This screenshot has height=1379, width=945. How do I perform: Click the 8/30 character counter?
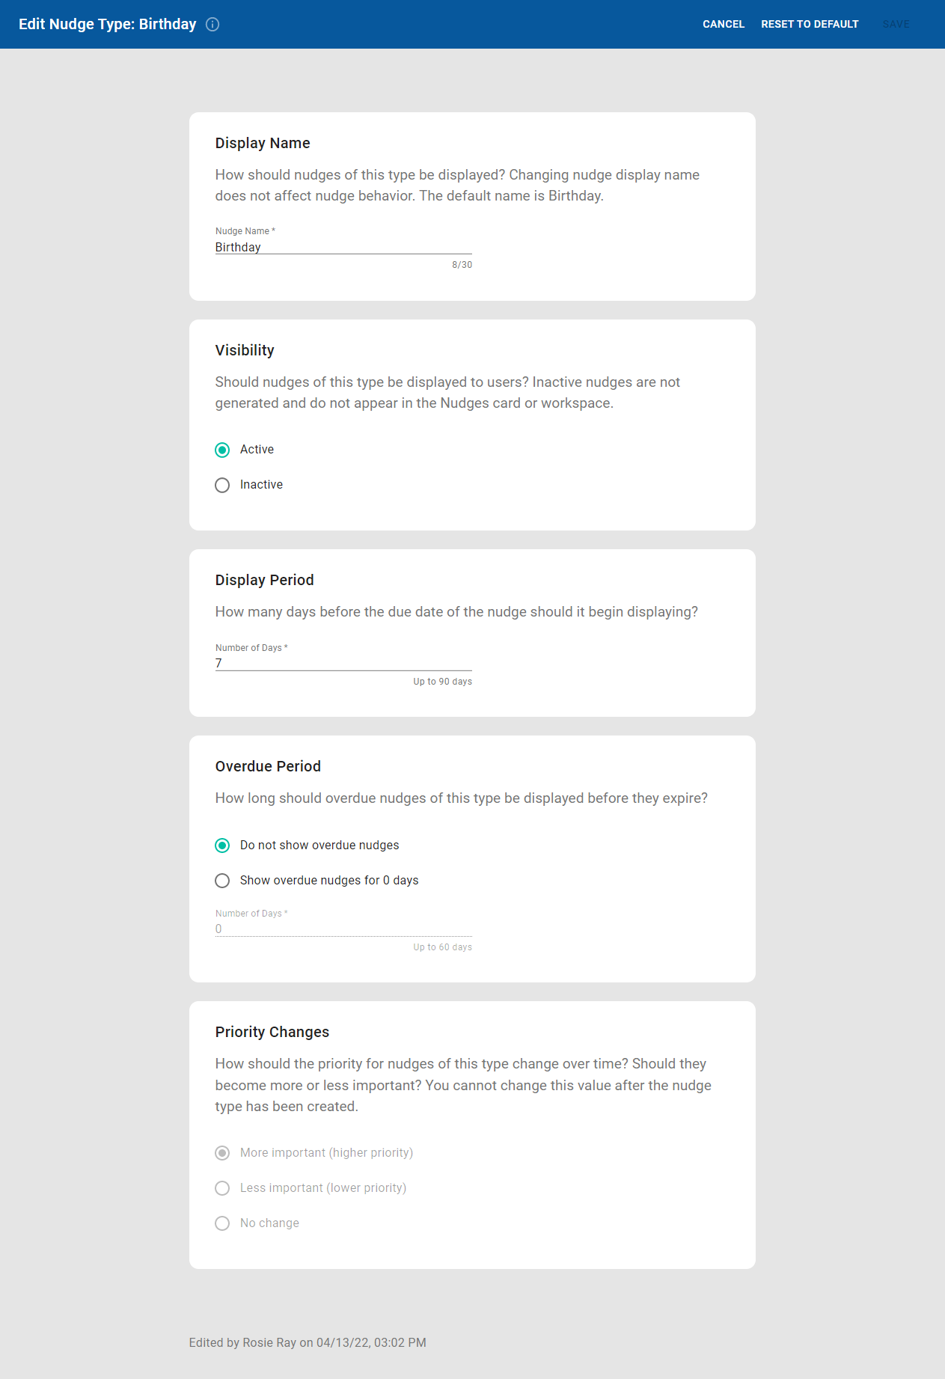click(462, 265)
